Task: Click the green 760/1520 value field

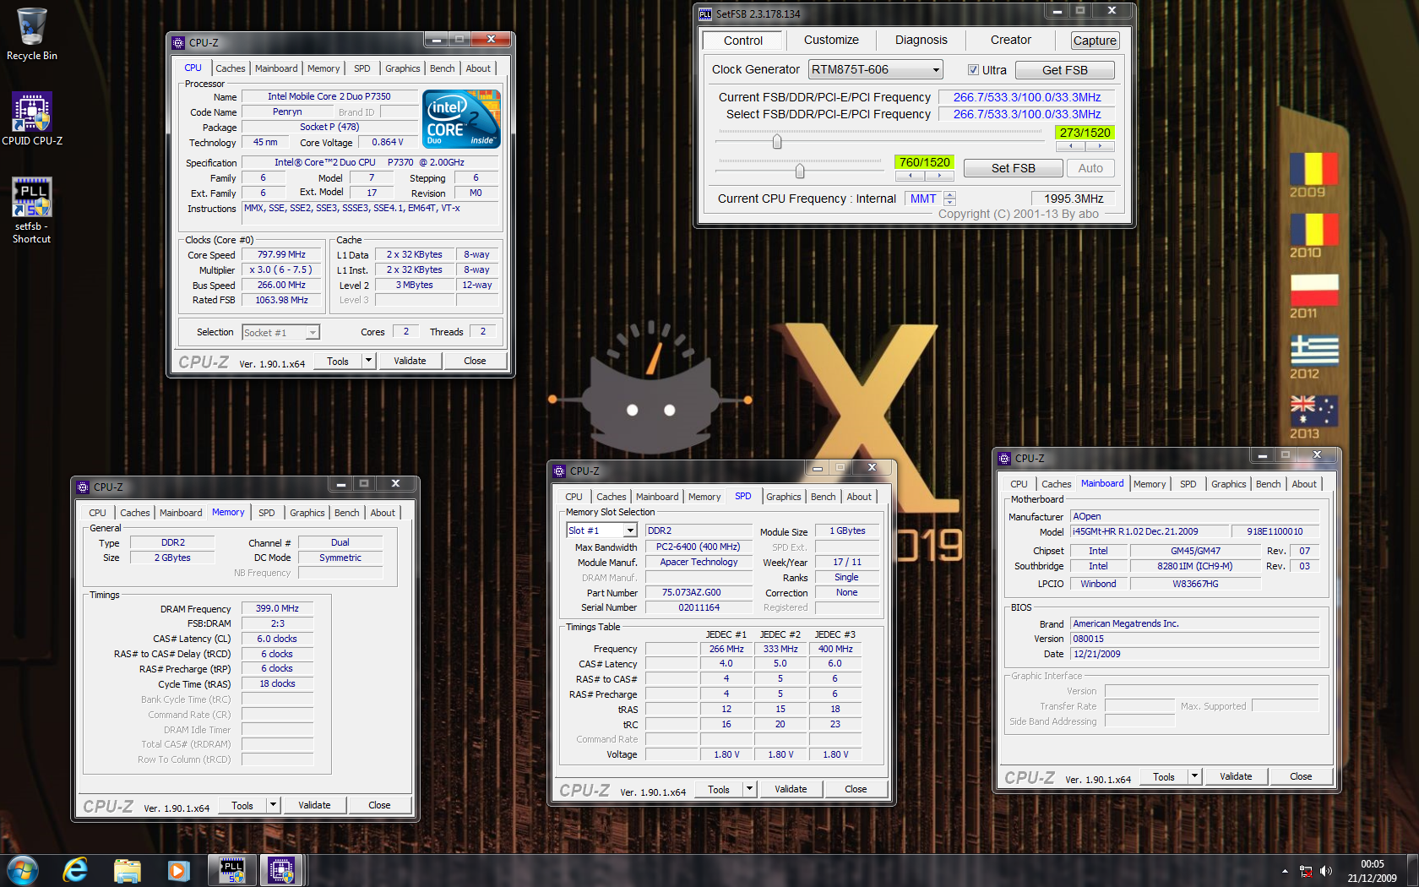Action: (x=925, y=162)
